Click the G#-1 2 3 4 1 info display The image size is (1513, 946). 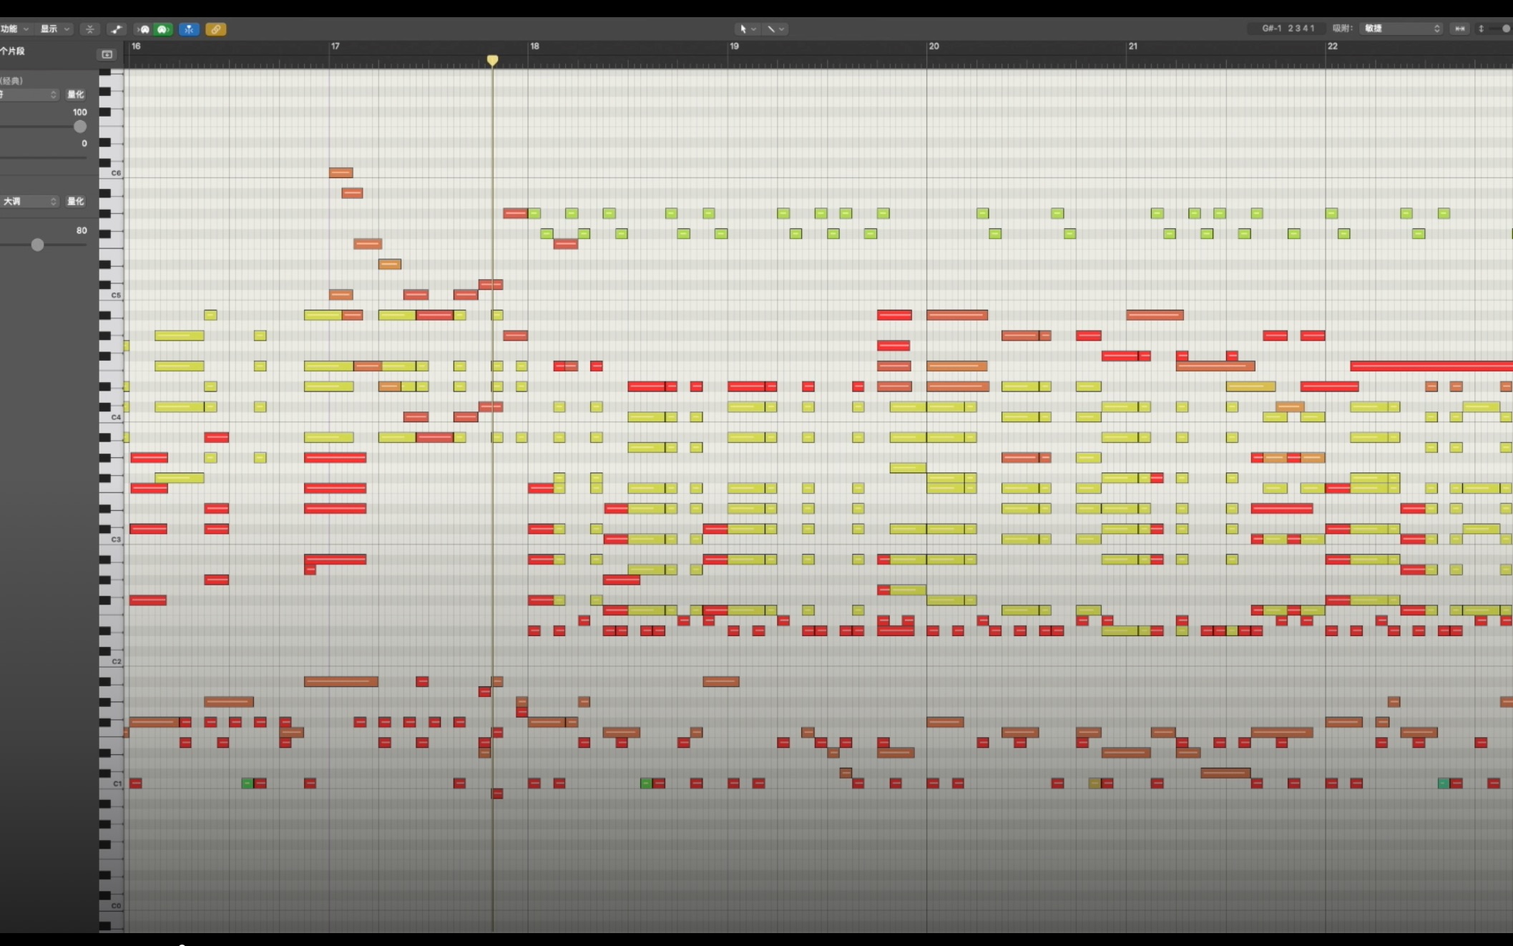1287,29
